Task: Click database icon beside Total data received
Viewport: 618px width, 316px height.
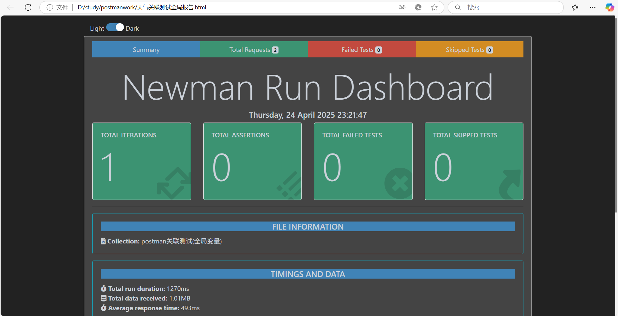Action: pyautogui.click(x=104, y=298)
